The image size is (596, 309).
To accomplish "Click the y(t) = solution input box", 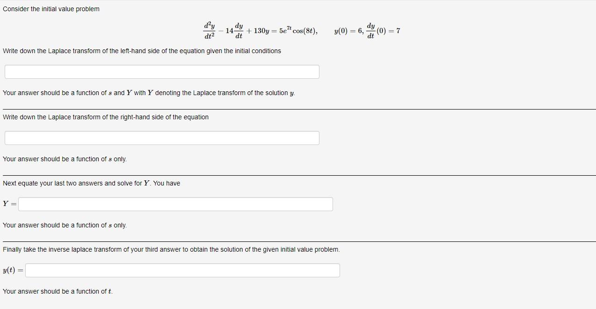I will pos(182,270).
